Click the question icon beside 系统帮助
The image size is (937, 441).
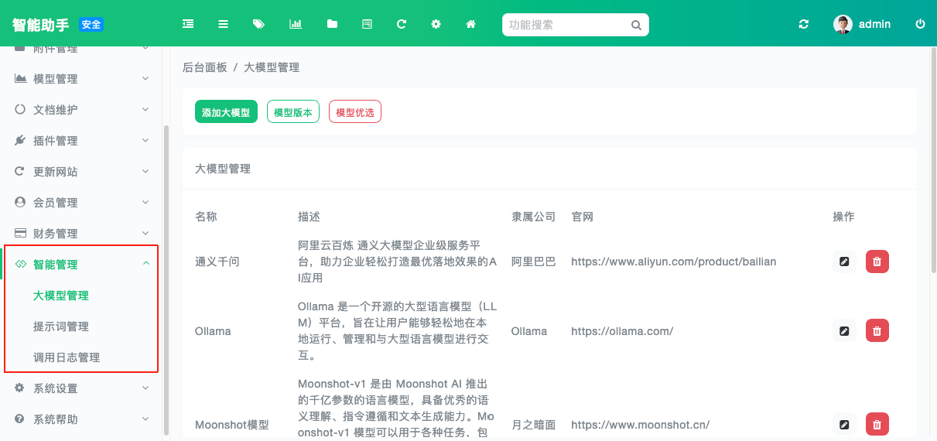pyautogui.click(x=20, y=419)
